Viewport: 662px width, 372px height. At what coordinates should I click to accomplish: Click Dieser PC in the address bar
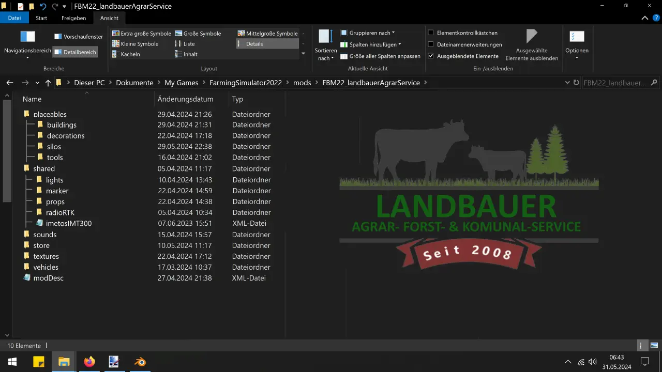point(89,83)
